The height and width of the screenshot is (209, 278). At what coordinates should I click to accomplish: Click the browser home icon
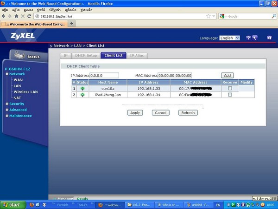point(17,16)
